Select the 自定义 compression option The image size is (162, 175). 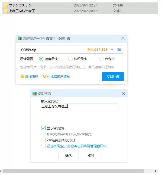click(x=101, y=59)
